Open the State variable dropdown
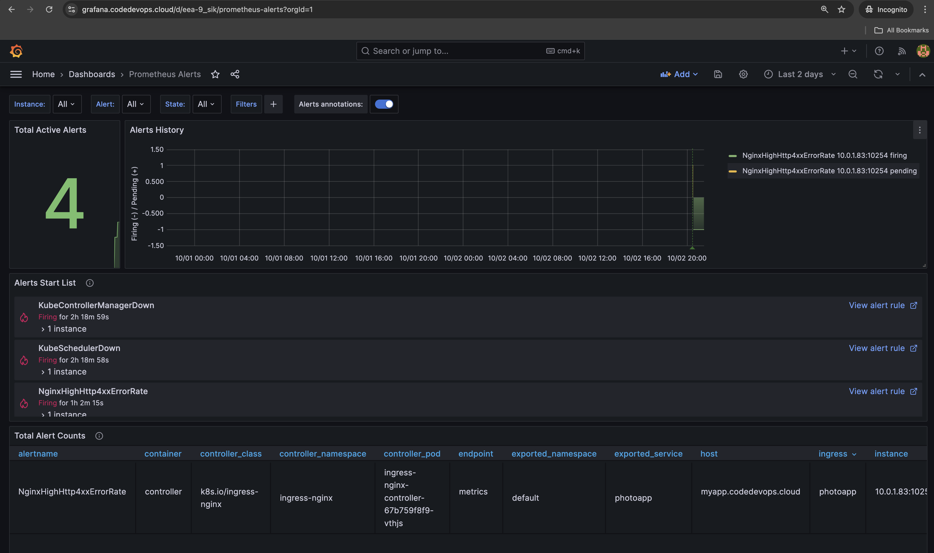Image resolution: width=934 pixels, height=553 pixels. [207, 104]
